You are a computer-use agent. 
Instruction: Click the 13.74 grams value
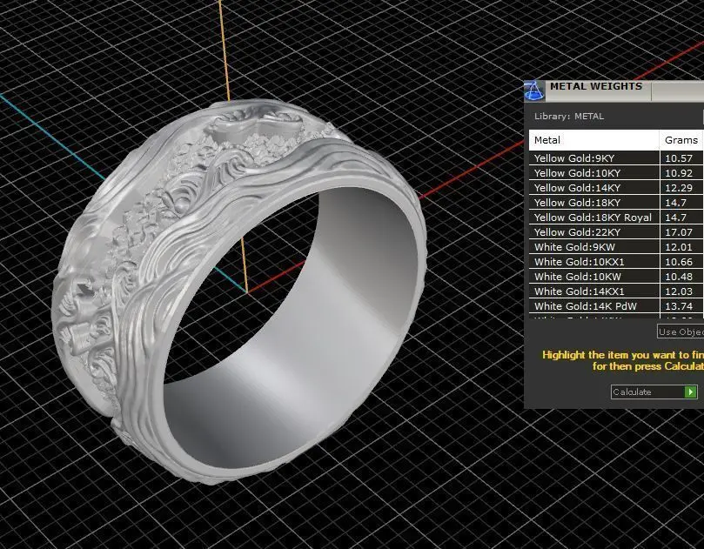click(679, 306)
